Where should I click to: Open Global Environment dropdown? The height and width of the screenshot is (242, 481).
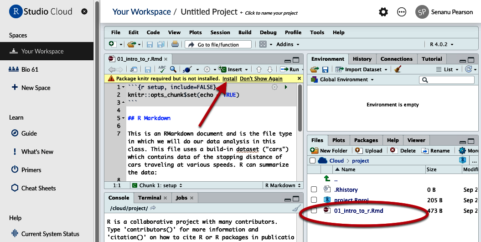(x=342, y=79)
